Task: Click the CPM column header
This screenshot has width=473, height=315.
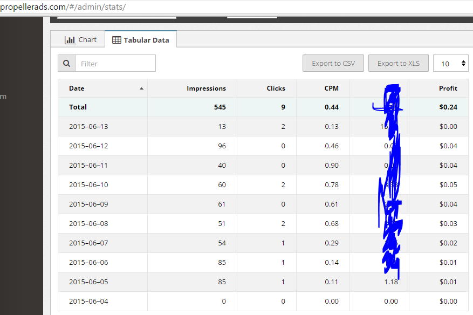Action: click(x=331, y=88)
